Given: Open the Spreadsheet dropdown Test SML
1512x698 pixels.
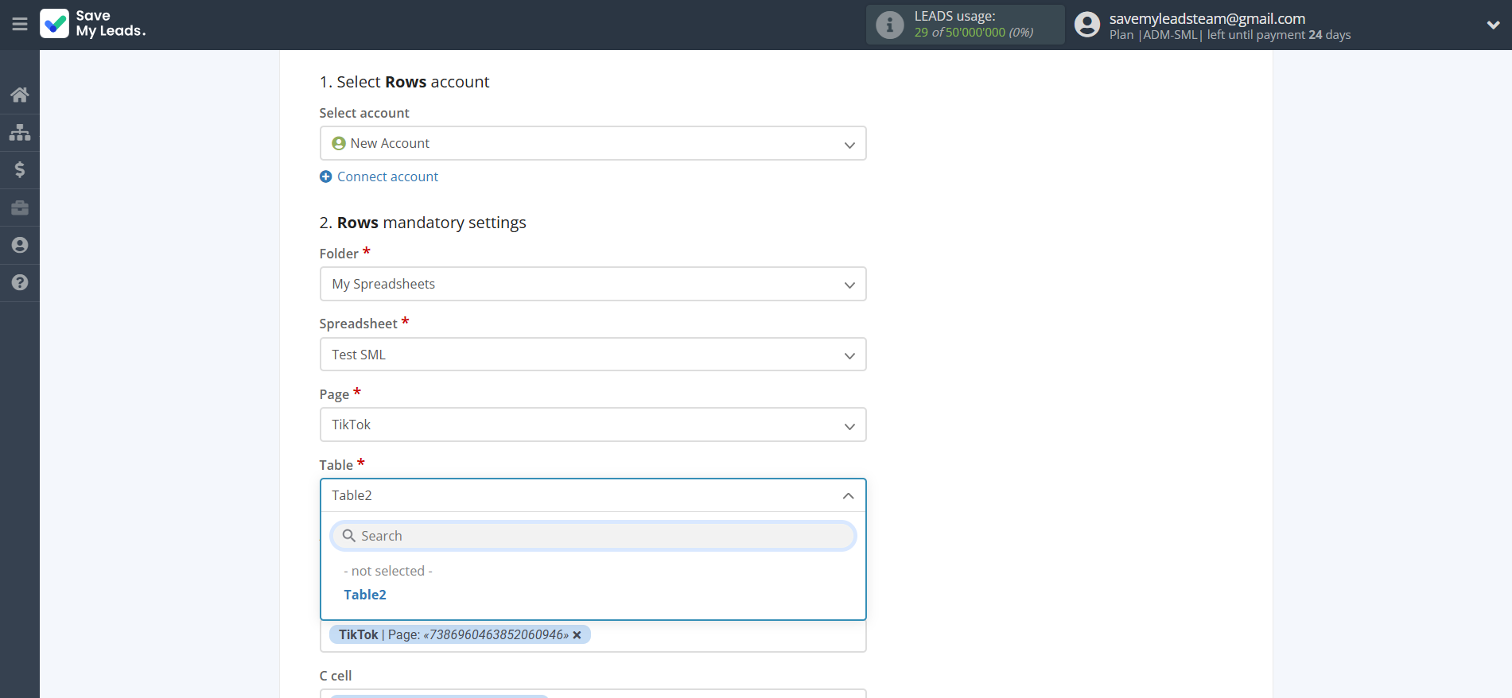Looking at the screenshot, I should [593, 355].
